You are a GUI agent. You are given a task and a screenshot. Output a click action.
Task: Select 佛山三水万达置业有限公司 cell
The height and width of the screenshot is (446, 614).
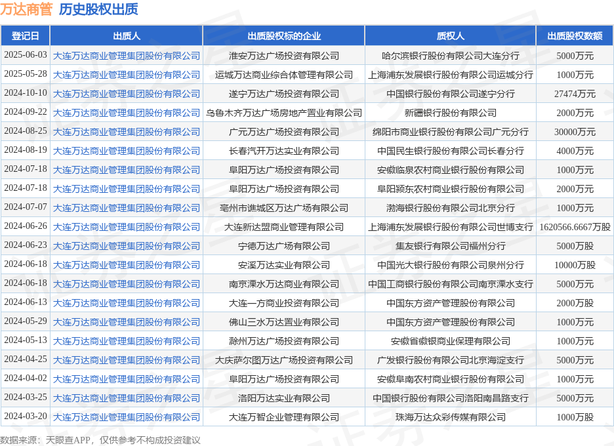tap(284, 322)
